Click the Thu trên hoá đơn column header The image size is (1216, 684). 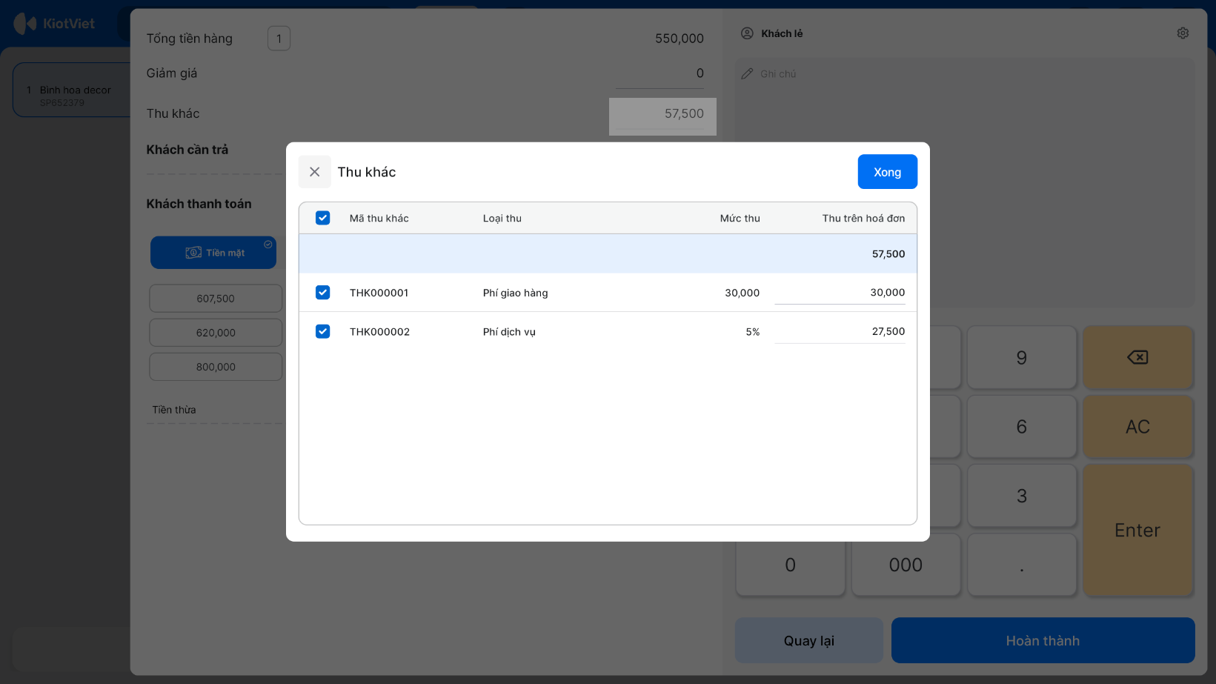(863, 218)
